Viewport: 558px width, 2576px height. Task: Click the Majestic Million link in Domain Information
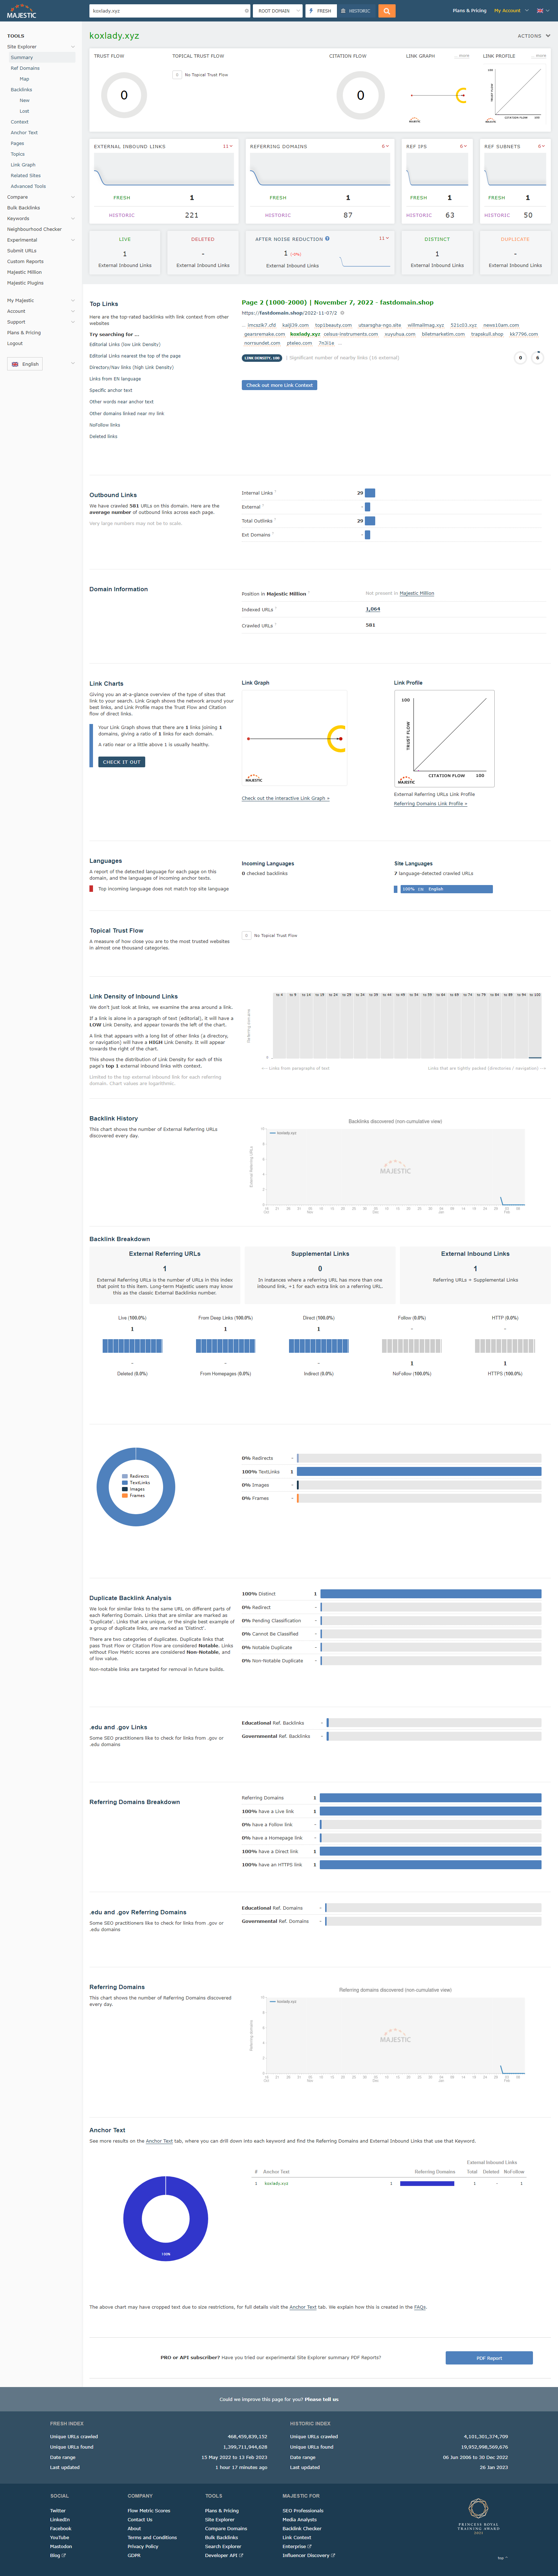pos(417,593)
